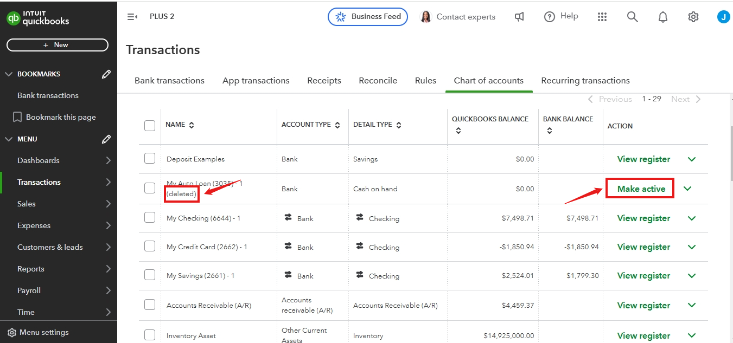Open the user profile avatar J
This screenshot has width=733, height=343.
click(x=723, y=17)
